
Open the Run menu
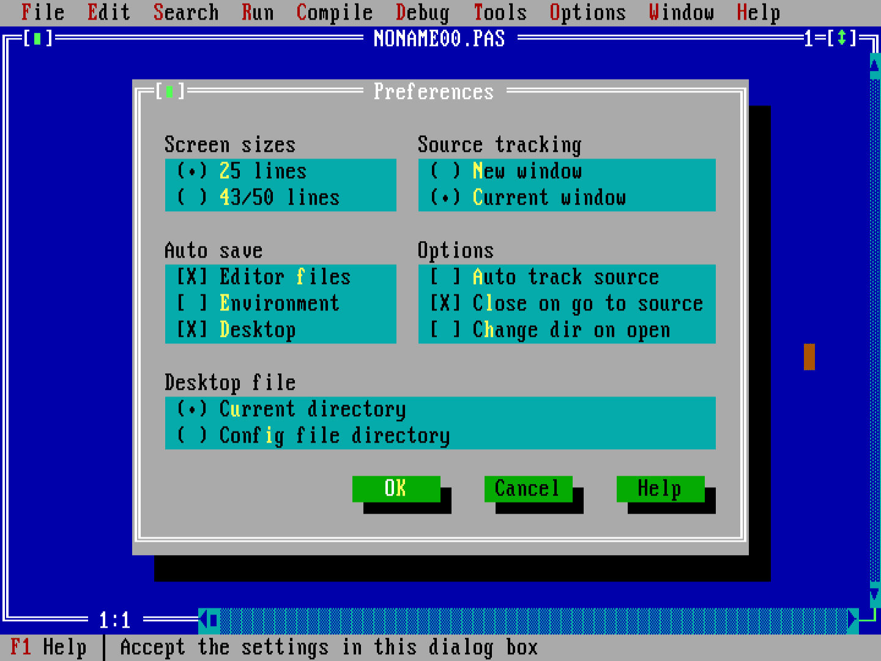[258, 13]
